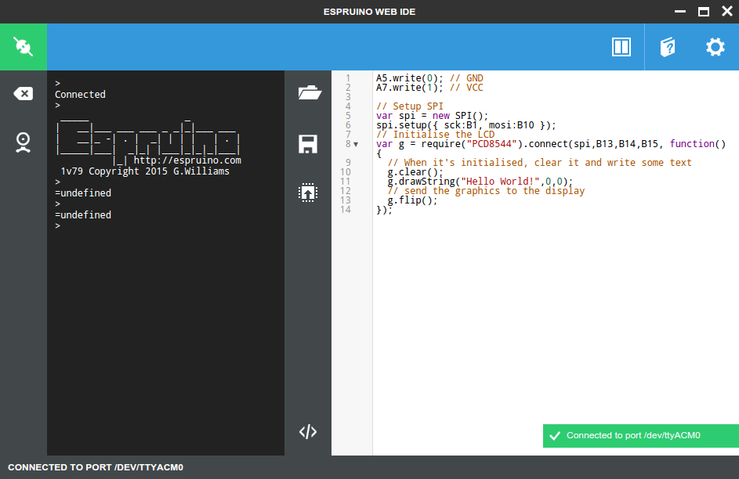Image resolution: width=739 pixels, height=479 pixels.
Task: Save code using the floppy disk icon
Action: (308, 144)
